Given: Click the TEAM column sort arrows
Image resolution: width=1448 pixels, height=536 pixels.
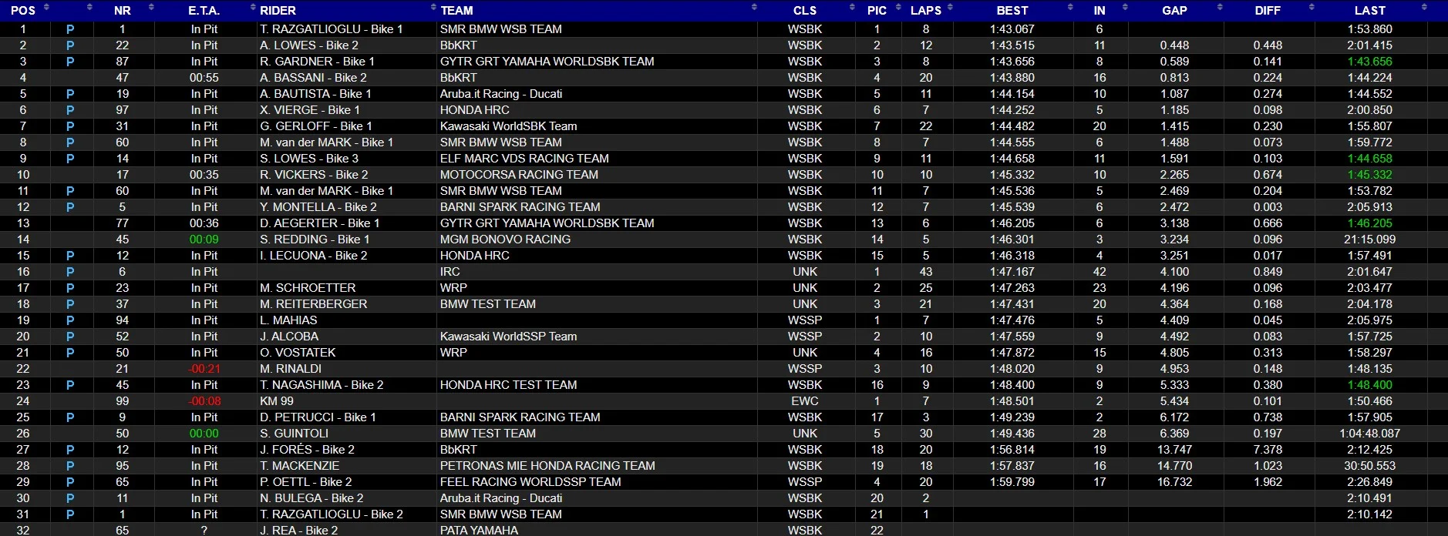Looking at the screenshot, I should pos(754,8).
